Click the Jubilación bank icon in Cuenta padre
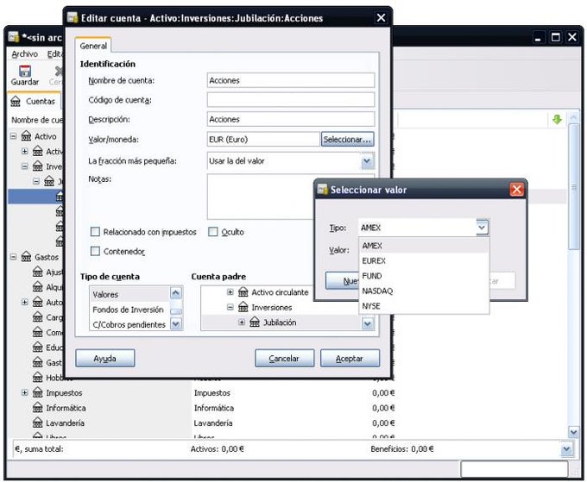 255,322
